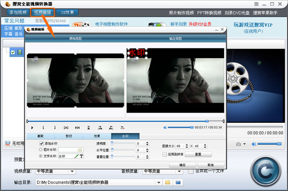Select the 水印 tab
Viewport: 288px width, 191px height.
click(x=125, y=136)
